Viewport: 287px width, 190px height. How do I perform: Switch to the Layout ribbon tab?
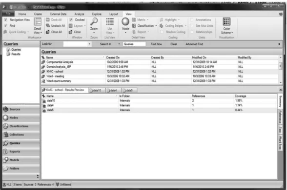pyautogui.click(x=114, y=14)
